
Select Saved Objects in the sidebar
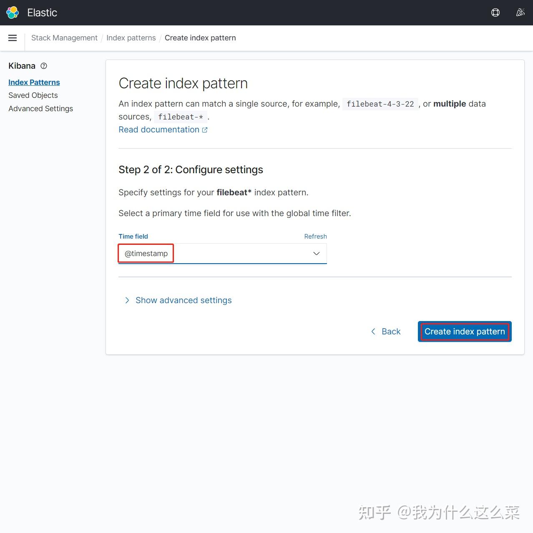(33, 95)
